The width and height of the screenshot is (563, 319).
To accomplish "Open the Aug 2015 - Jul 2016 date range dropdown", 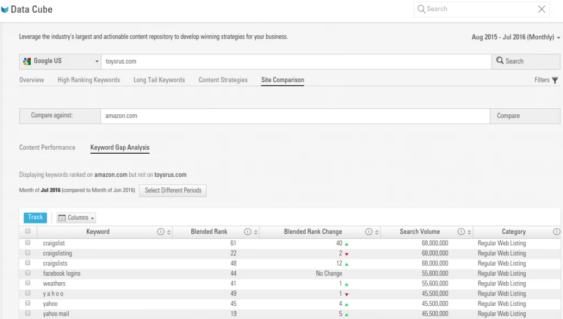I will [516, 37].
